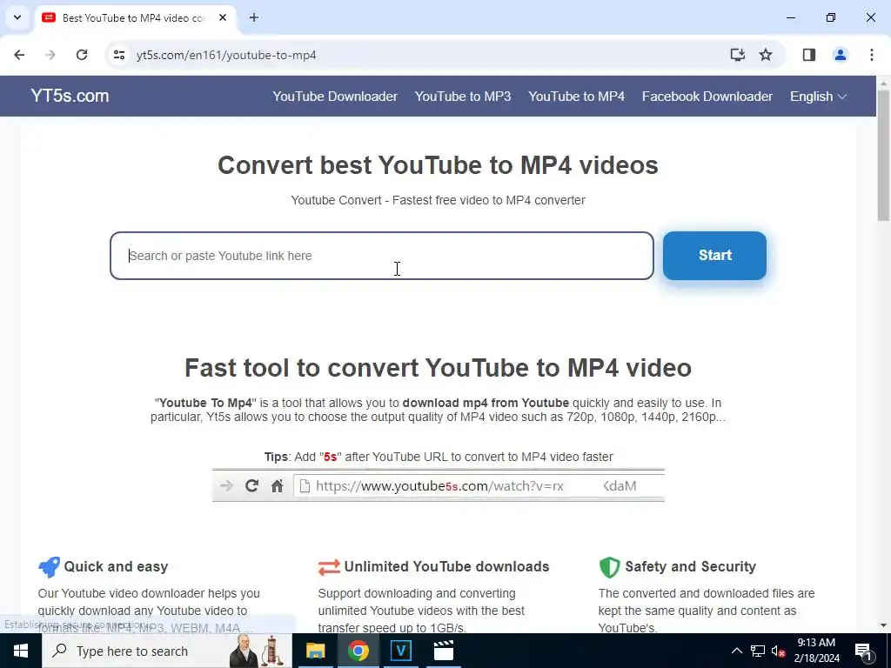891x668 pixels.
Task: Click the network tray icon
Action: [x=758, y=651]
